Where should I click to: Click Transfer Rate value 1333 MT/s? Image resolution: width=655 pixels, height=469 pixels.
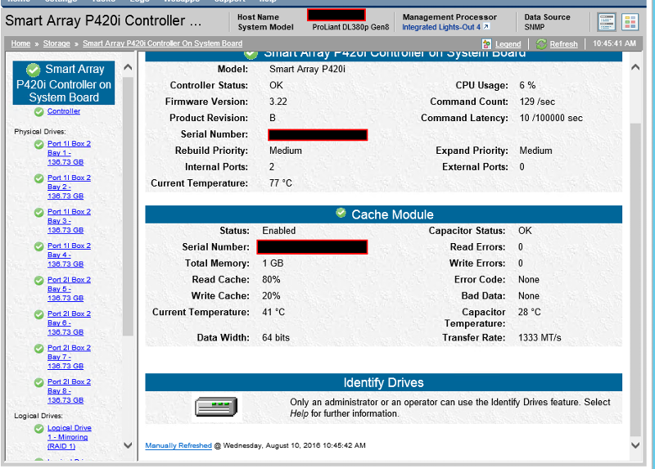click(x=540, y=337)
